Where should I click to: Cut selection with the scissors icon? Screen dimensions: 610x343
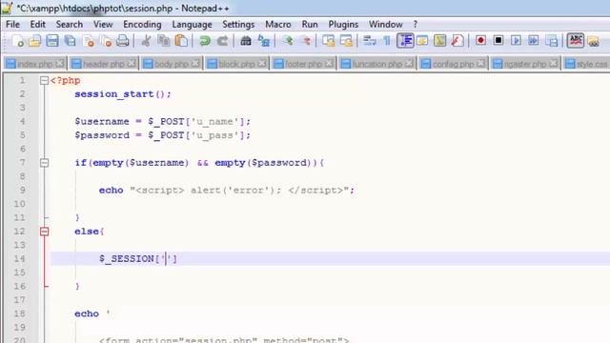(146, 41)
